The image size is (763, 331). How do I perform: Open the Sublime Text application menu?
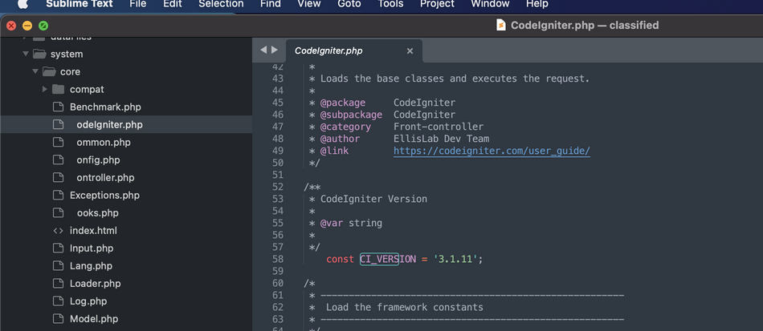(80, 4)
